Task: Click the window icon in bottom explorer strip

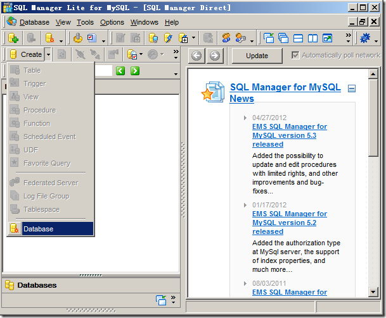Action: click(x=161, y=300)
